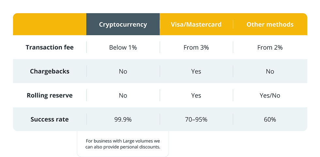Click the Transaction fee row label
The width and height of the screenshot is (320, 157).
coord(50,47)
